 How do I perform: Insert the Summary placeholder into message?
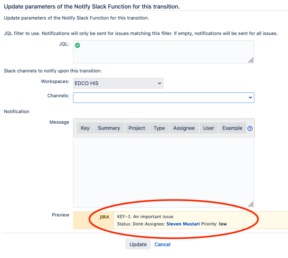coord(109,128)
